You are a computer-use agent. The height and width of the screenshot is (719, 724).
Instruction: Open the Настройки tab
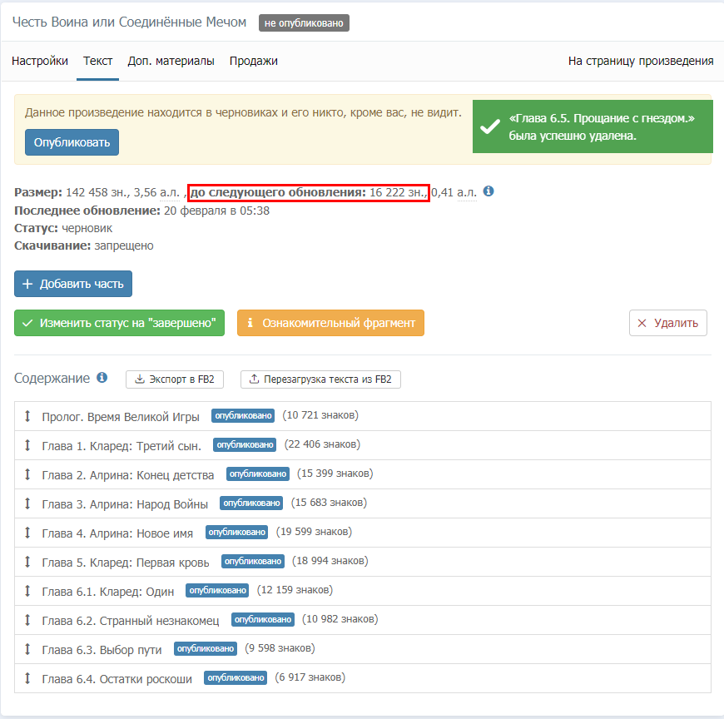click(40, 61)
